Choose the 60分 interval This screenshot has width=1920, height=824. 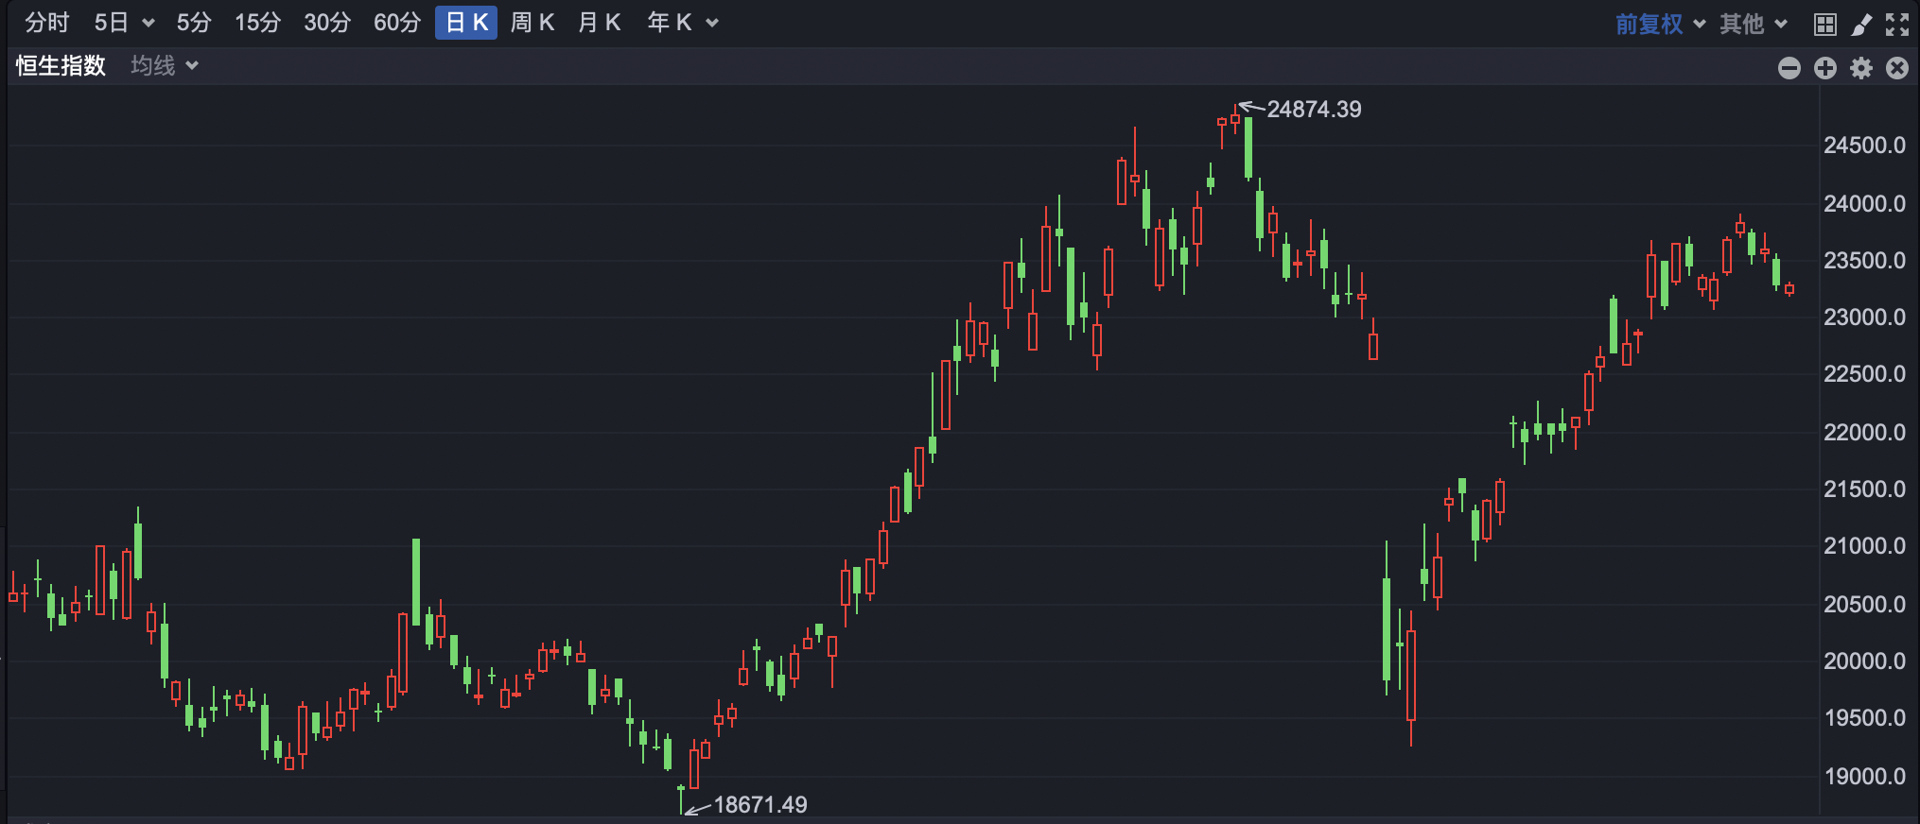[397, 23]
